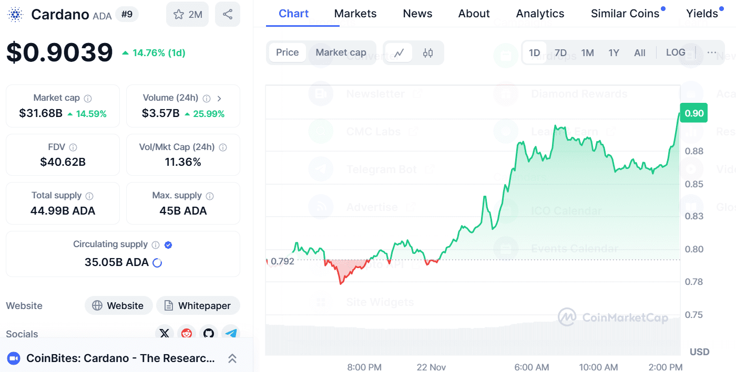Expand the Volume (24h) details arrow

pos(219,98)
